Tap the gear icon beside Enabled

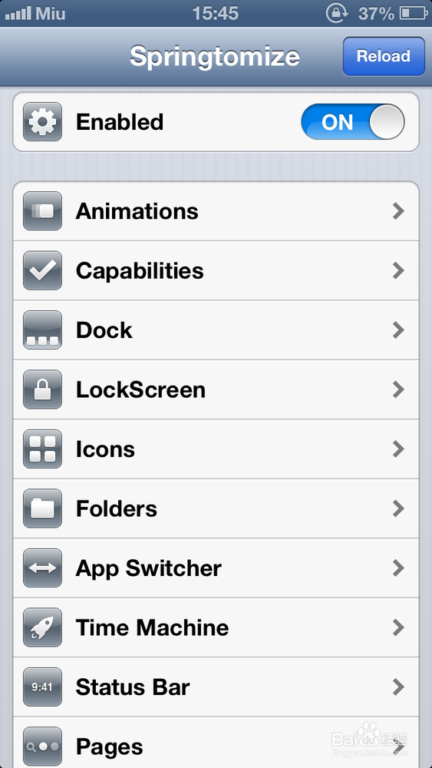(42, 122)
